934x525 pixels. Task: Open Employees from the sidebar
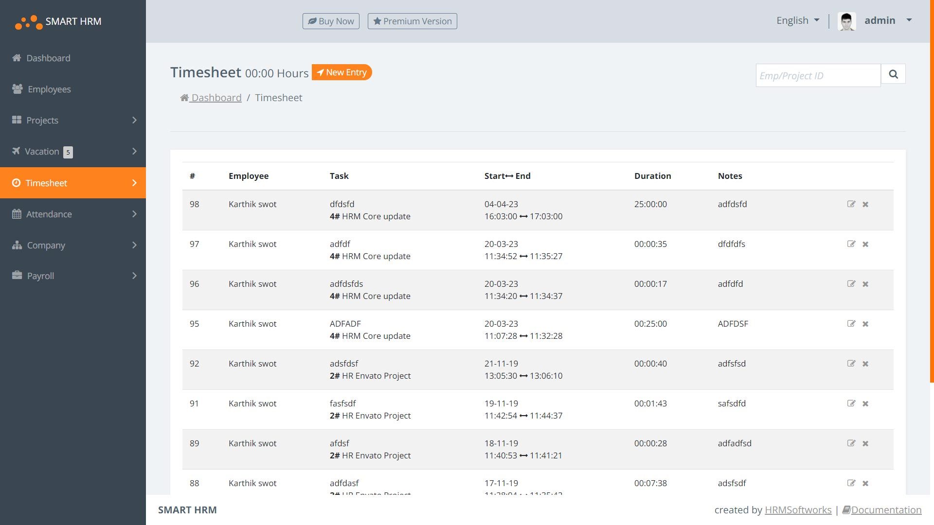pos(49,89)
